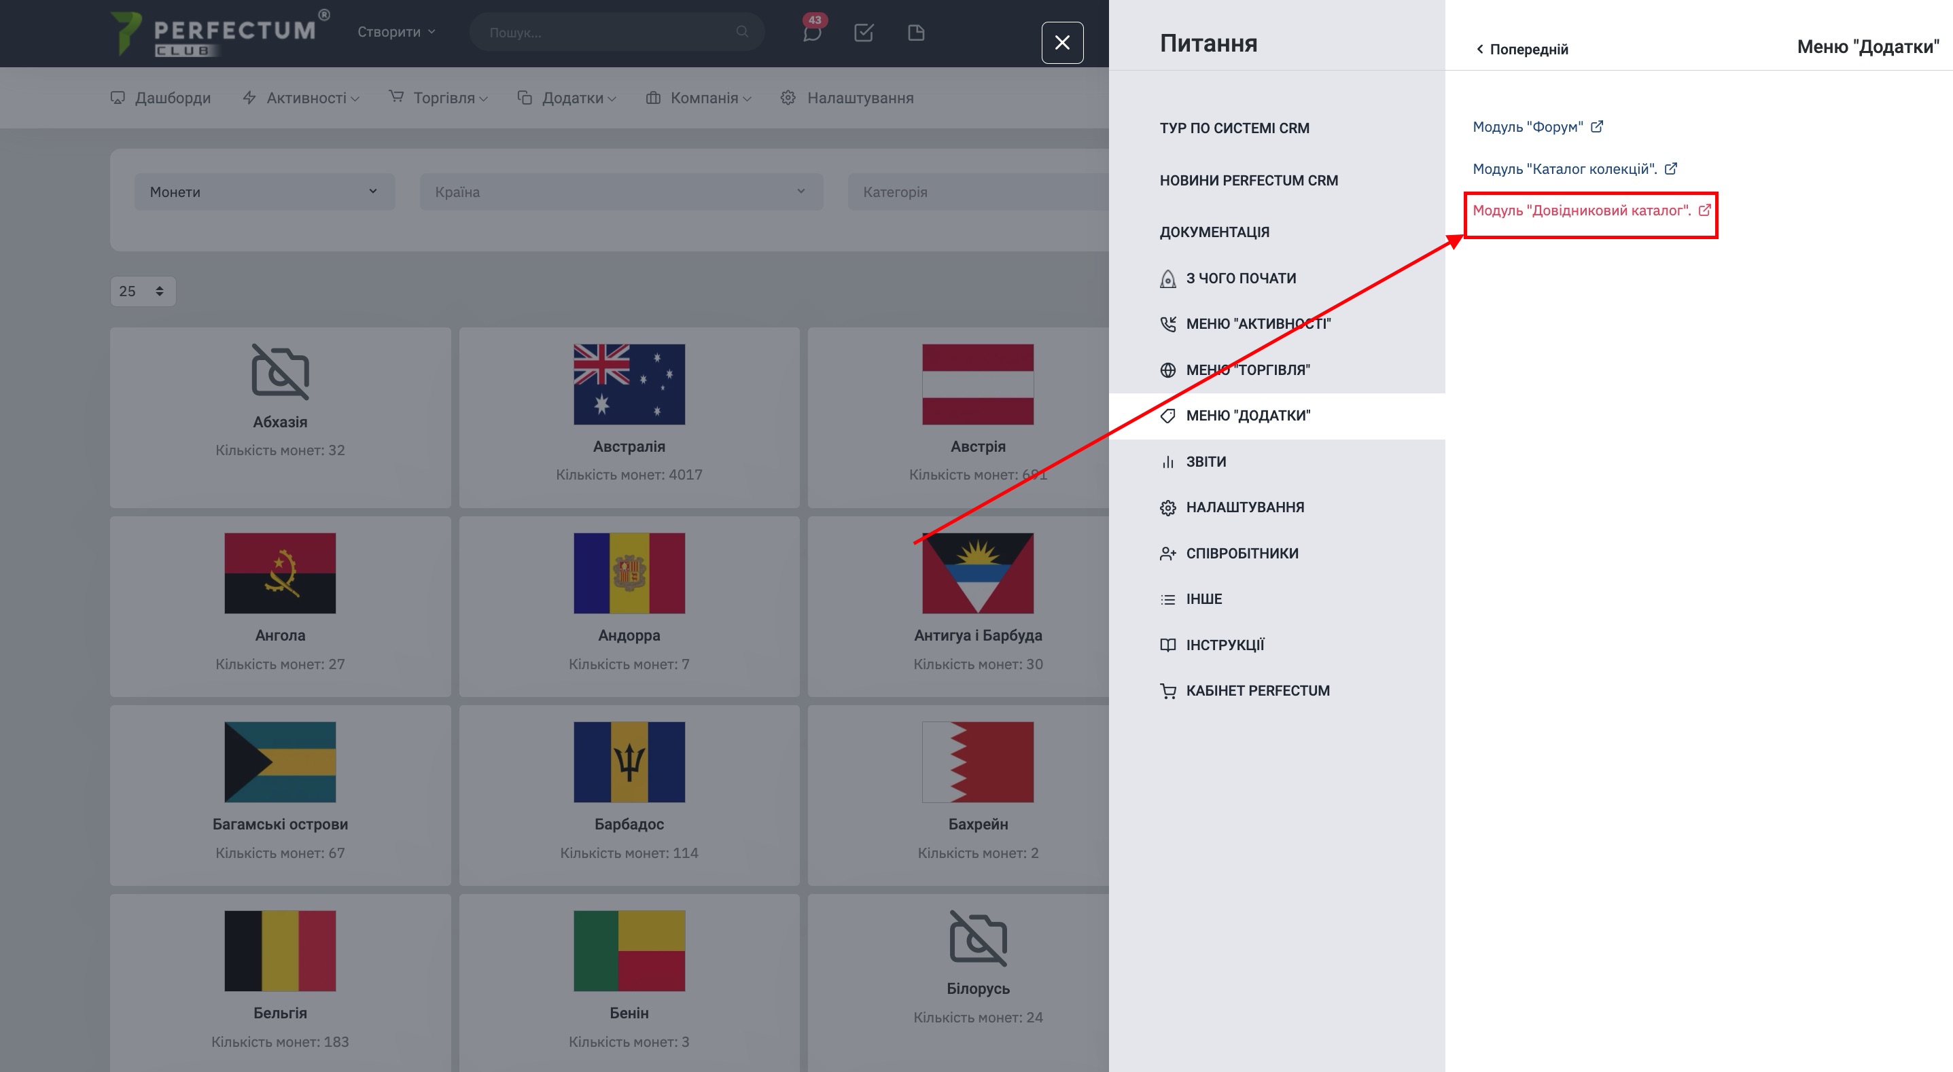
Task: Click the no-photo icon on Абхазія card
Action: (280, 372)
